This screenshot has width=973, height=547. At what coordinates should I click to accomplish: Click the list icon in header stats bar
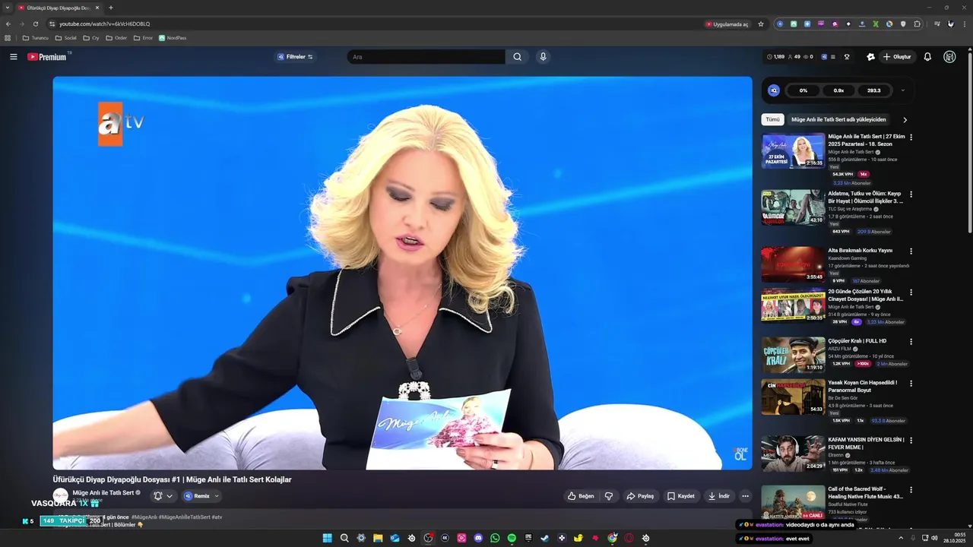click(x=833, y=57)
